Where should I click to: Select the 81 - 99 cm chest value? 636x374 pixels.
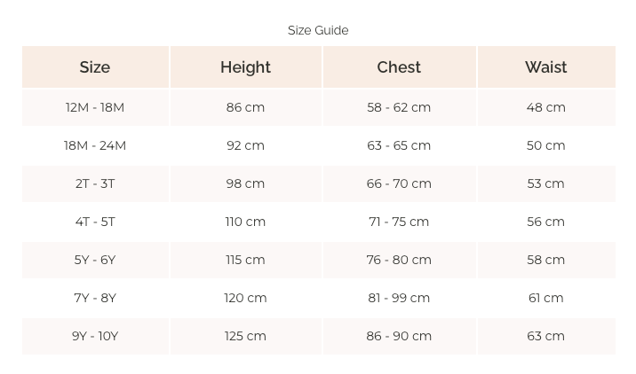point(399,298)
